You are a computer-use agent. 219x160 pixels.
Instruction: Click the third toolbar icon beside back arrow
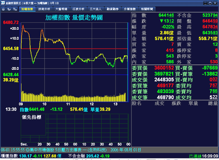click(x=15, y=9)
